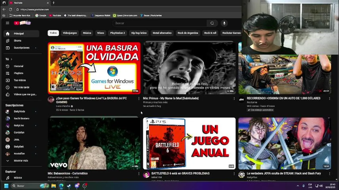Viewport: 339px width, 190px height.
Task: Play the Battlefield 6 juego anual thumbnail
Action: click(x=189, y=144)
